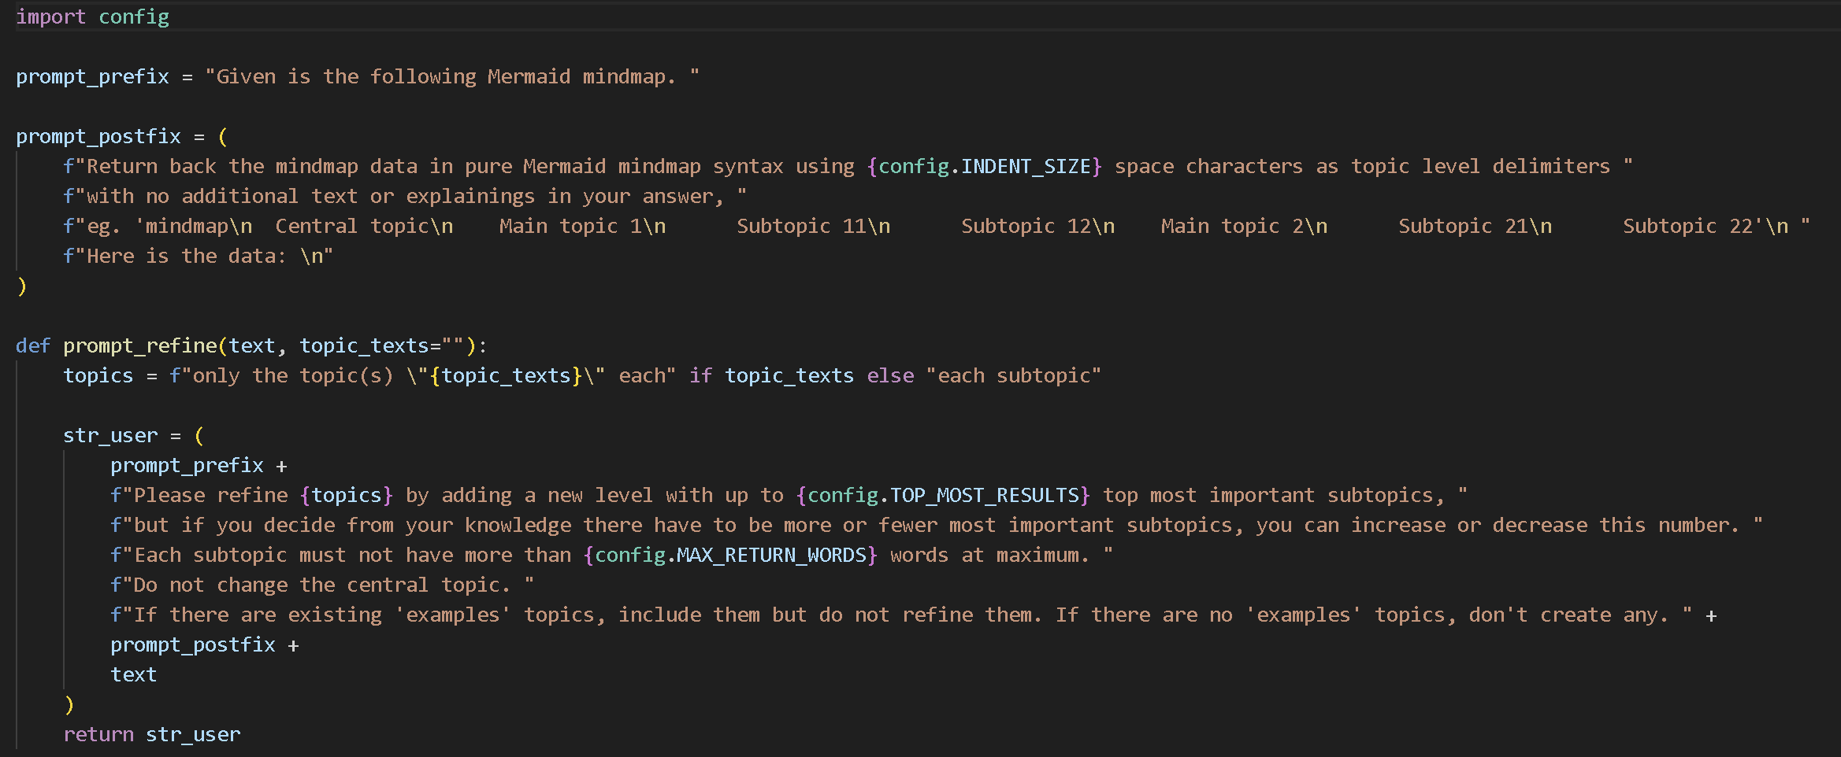Click the config.TOP_MOST_RESULTS placeholder
The width and height of the screenshot is (1841, 757).
click(943, 495)
